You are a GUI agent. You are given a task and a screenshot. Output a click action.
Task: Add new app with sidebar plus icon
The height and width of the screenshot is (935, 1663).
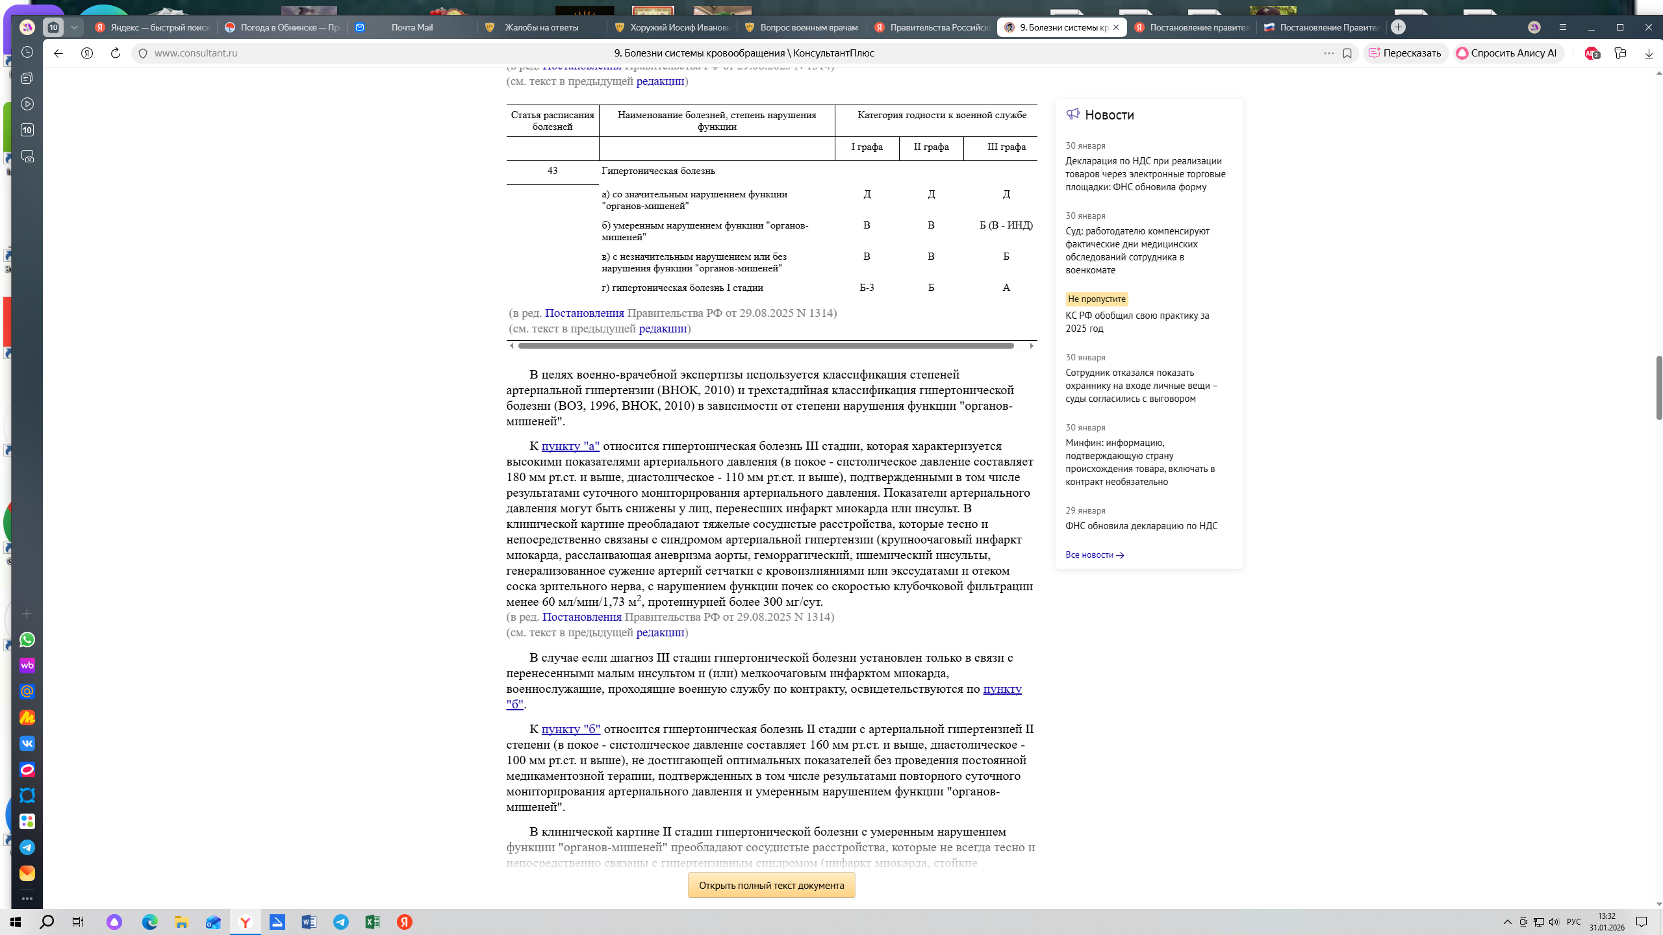(27, 614)
